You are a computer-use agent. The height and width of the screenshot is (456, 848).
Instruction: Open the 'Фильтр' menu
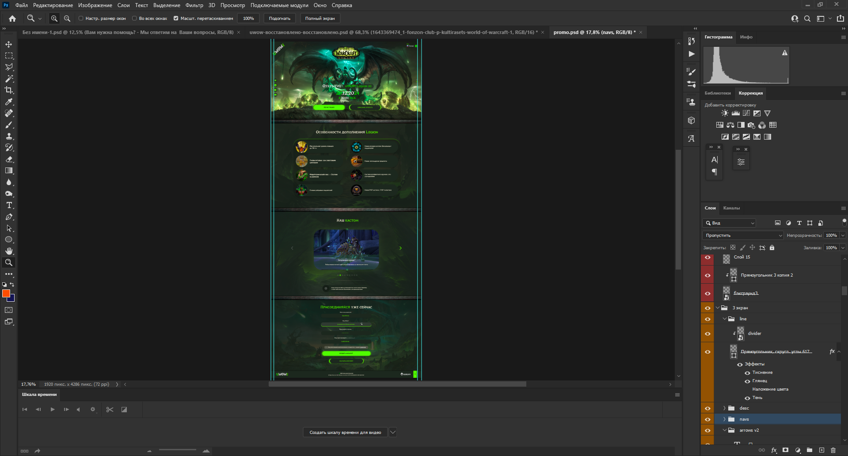[x=194, y=5]
